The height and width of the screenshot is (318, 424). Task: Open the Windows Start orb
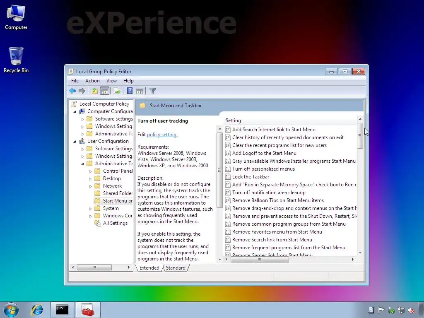(11, 310)
